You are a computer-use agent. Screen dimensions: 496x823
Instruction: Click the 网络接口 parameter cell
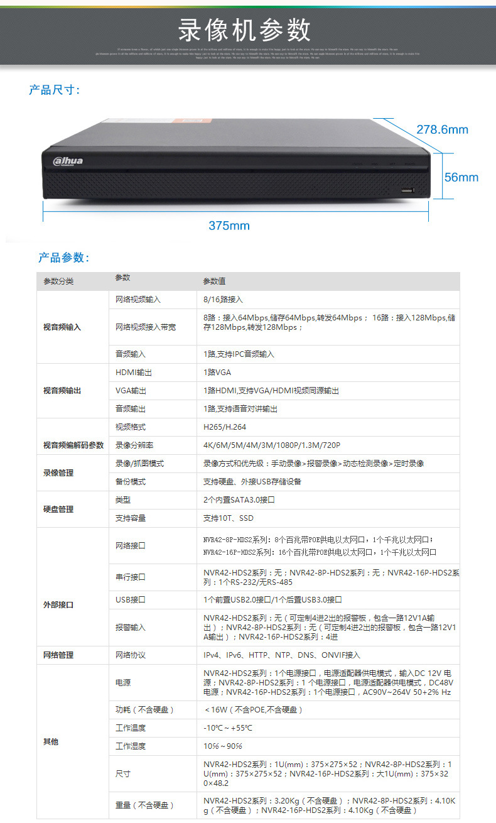153,546
